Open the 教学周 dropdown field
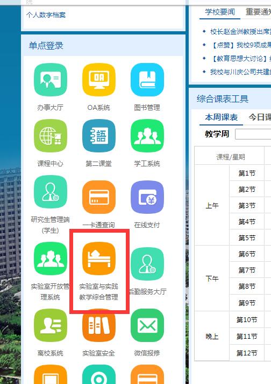The height and width of the screenshot is (384, 271). pyautogui.click(x=253, y=134)
